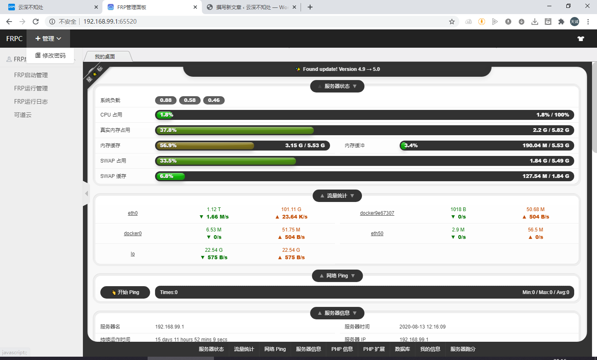The width and height of the screenshot is (597, 360).
Task: Open the browser extensions puzzle icon
Action: 561,22
